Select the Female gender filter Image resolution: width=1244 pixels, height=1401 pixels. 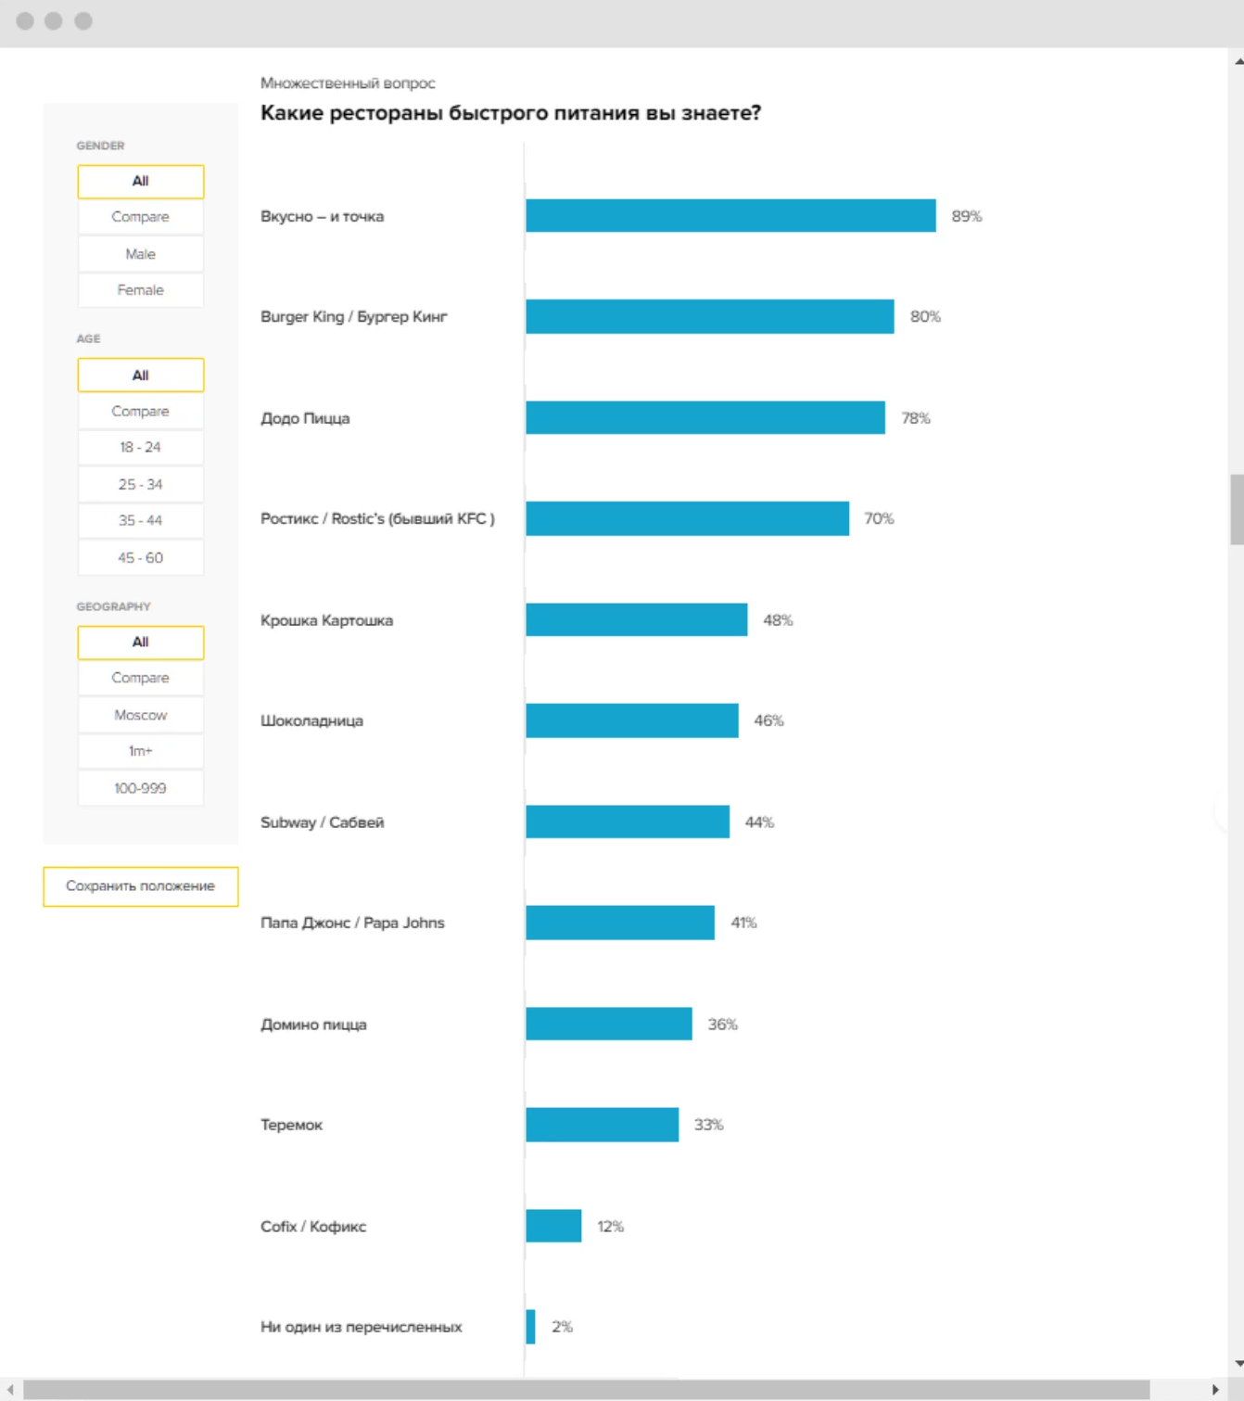click(140, 290)
